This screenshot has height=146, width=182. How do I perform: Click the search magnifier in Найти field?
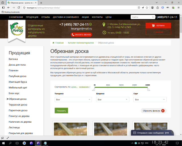[153, 17]
